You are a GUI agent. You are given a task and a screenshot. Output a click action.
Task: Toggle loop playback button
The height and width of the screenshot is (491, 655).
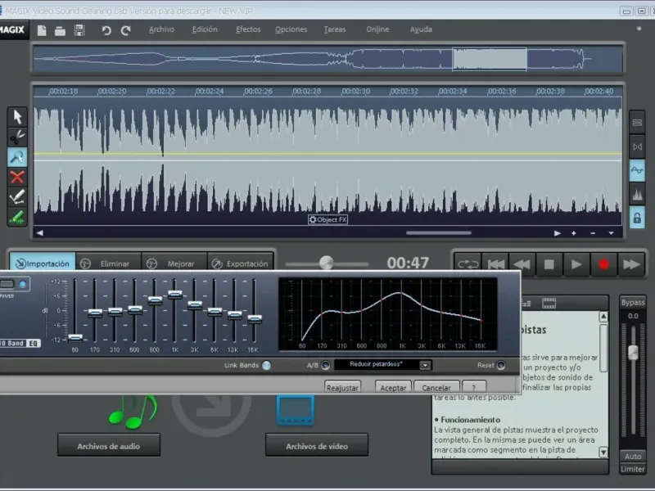(x=468, y=264)
